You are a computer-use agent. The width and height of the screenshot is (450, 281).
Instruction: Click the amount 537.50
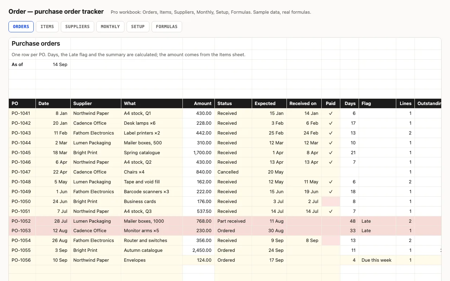tap(199, 211)
